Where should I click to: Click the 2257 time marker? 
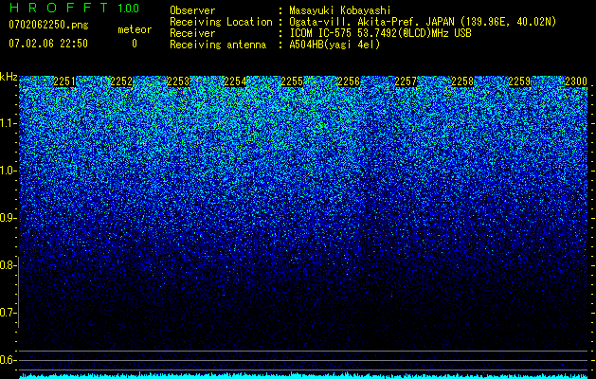(406, 81)
